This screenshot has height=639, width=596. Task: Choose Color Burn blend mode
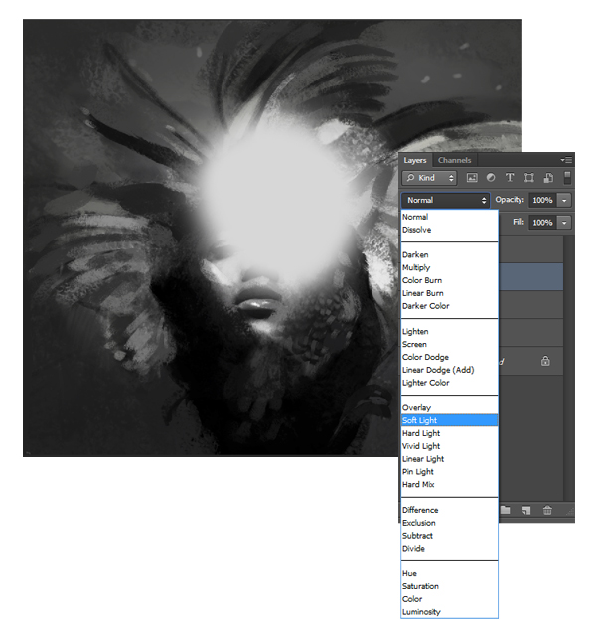coord(449,280)
